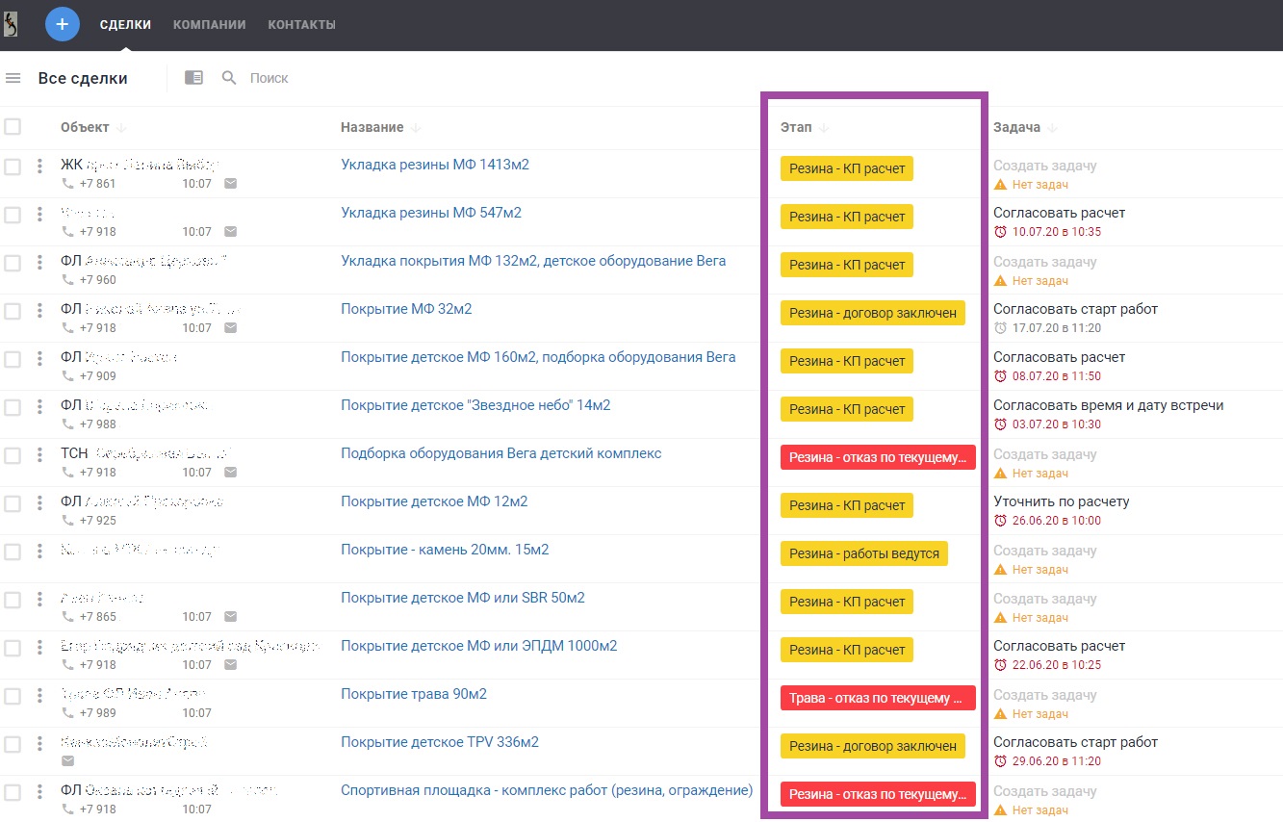This screenshot has height=822, width=1283.
Task: Sort by Задача column header
Action: [x=1016, y=128]
